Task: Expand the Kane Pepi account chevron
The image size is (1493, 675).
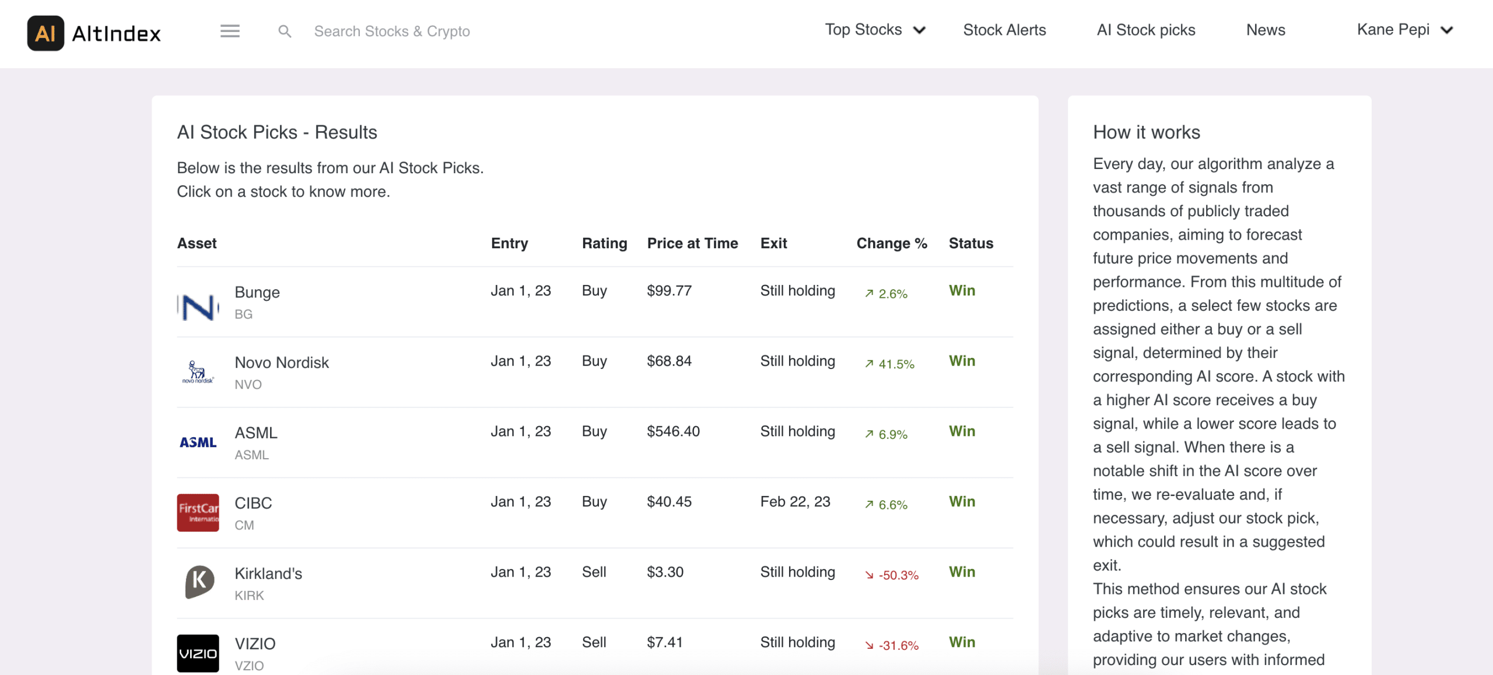Action: click(1447, 30)
